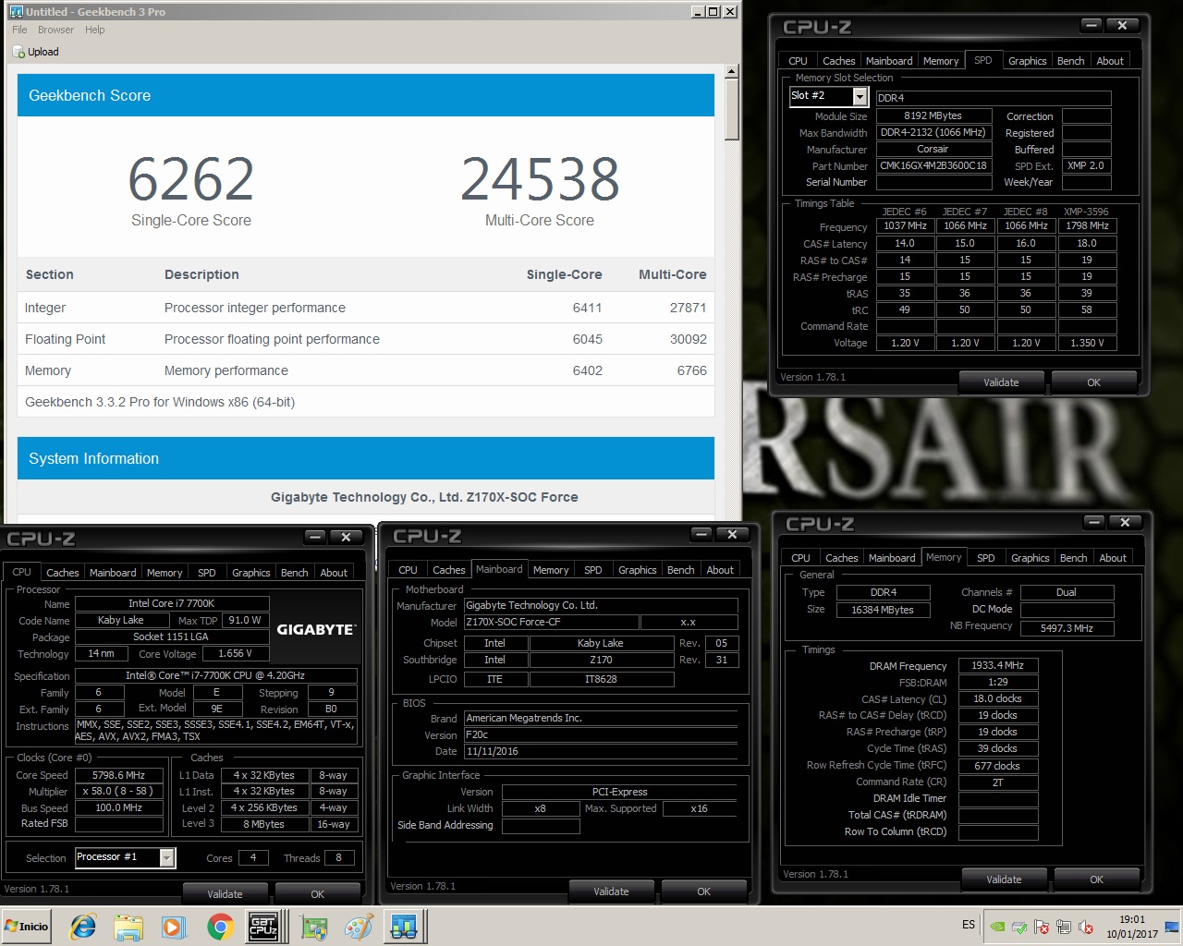Open Bench tab in CPU-Z SPD window
Viewport: 1183px width, 946px height.
coord(1070,61)
